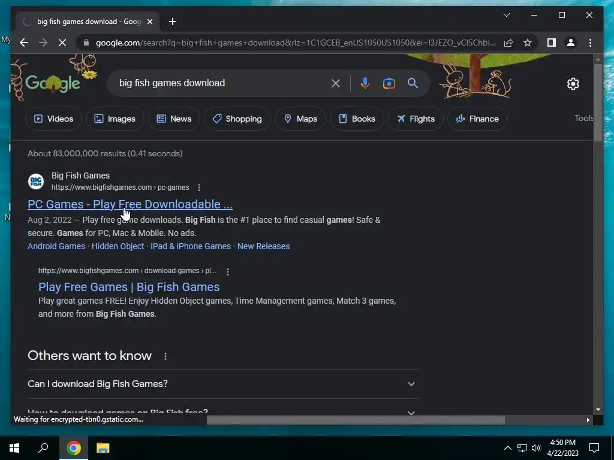
Task: View site information via the lock icon
Action: (x=86, y=43)
